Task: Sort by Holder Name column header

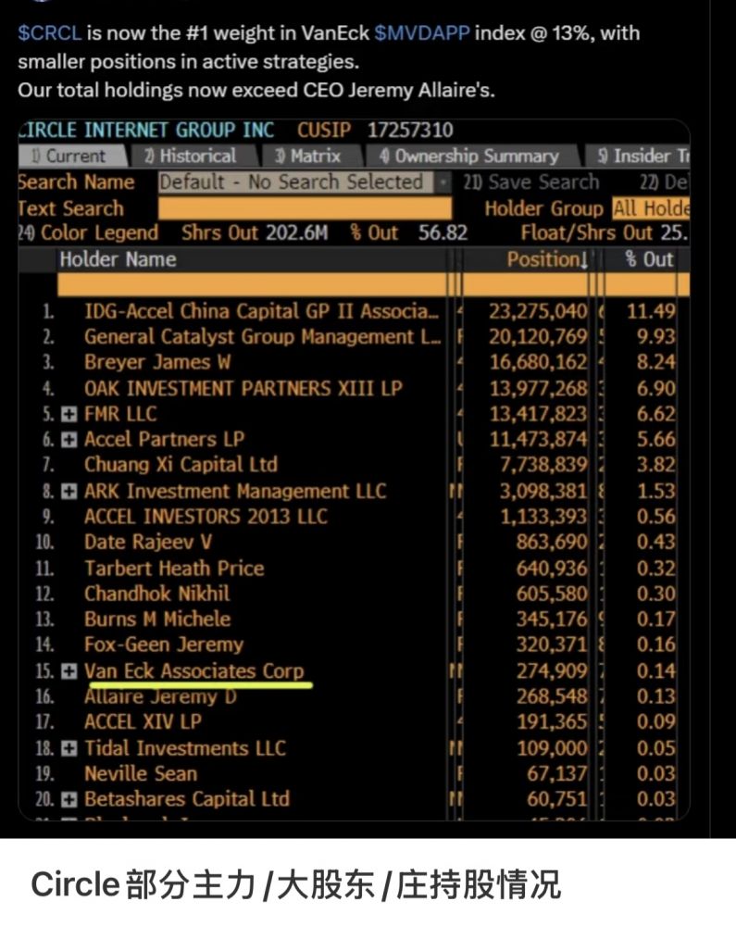Action: (x=119, y=259)
